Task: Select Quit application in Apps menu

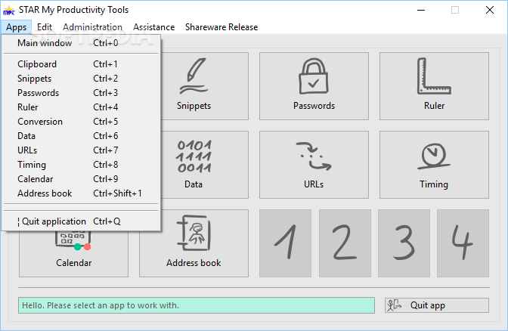Action: pyautogui.click(x=81, y=221)
